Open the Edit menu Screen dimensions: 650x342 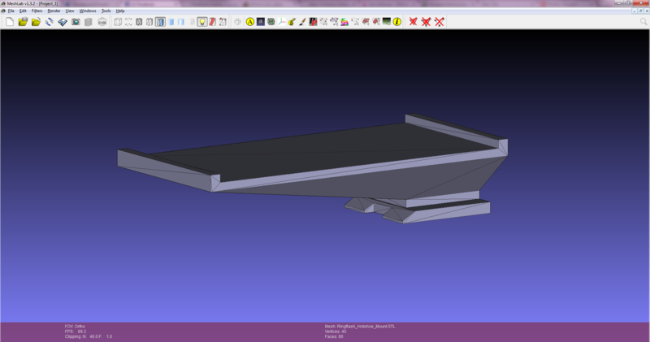click(x=24, y=11)
